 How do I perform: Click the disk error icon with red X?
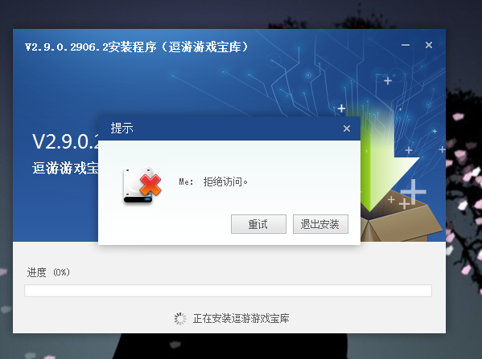[x=142, y=186]
